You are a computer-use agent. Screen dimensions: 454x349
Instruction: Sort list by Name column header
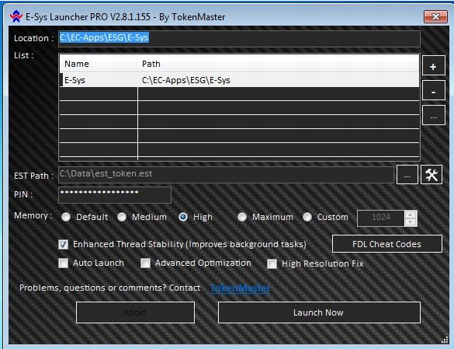(98, 64)
